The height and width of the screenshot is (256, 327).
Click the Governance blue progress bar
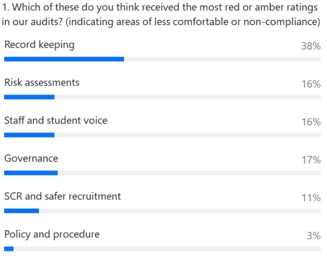(x=31, y=173)
